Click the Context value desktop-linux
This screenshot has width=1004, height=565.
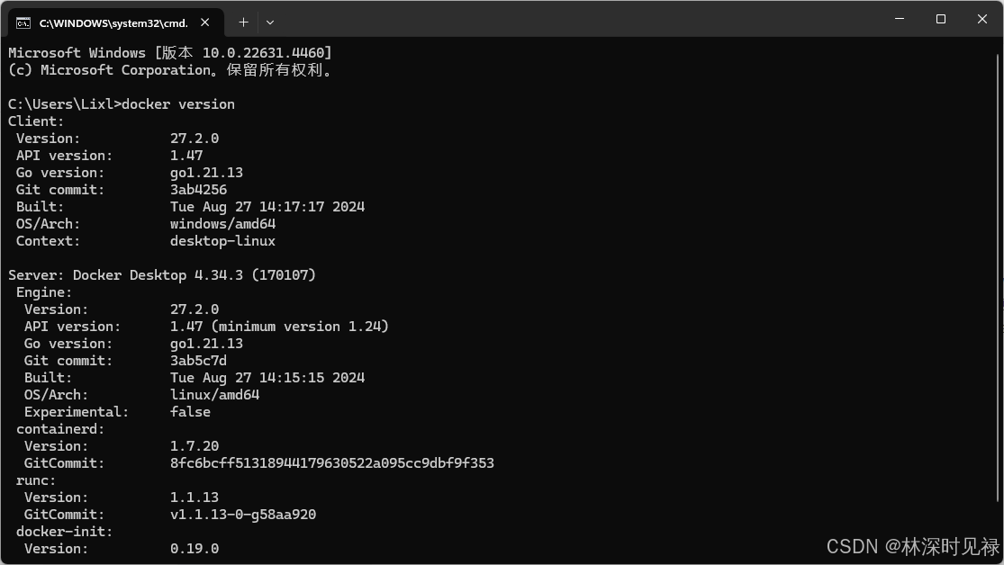(x=222, y=241)
